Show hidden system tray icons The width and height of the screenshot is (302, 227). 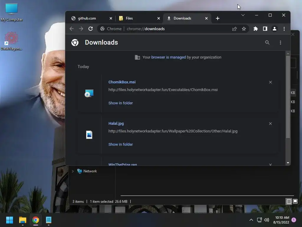point(251,220)
